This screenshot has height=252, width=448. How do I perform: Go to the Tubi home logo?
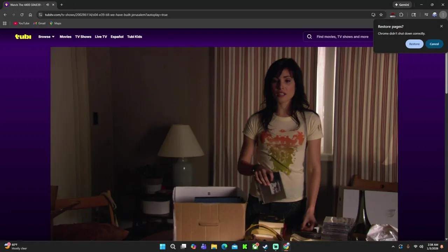tap(23, 36)
